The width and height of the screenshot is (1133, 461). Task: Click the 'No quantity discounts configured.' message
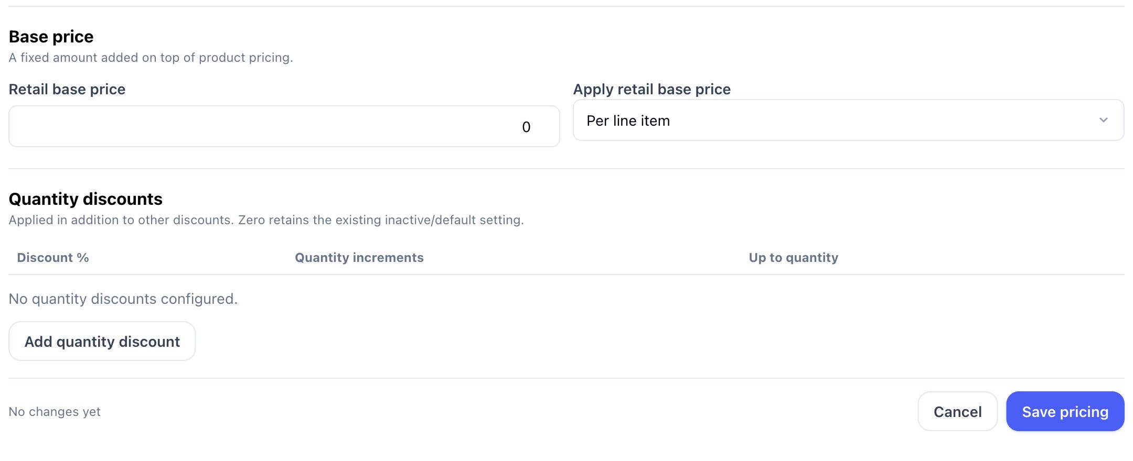click(x=123, y=299)
